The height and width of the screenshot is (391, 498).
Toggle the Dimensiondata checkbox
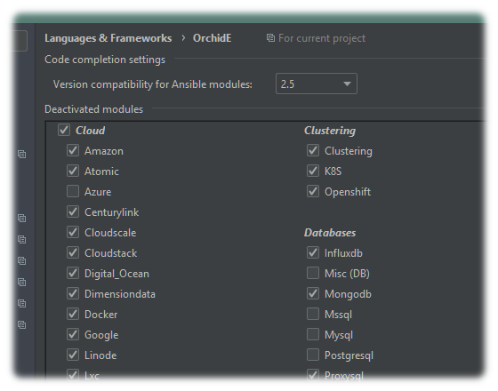(73, 293)
